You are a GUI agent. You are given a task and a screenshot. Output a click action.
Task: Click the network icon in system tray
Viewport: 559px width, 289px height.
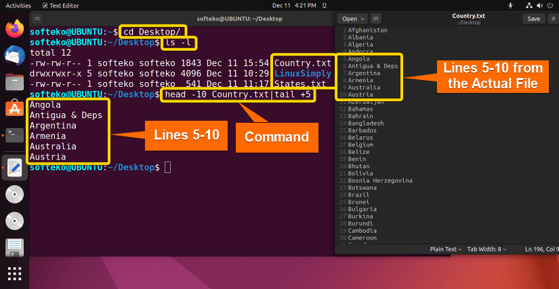[x=529, y=5]
